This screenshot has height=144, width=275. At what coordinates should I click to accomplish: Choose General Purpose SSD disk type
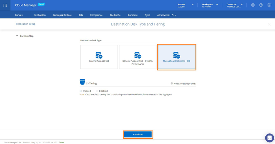pyautogui.click(x=99, y=57)
